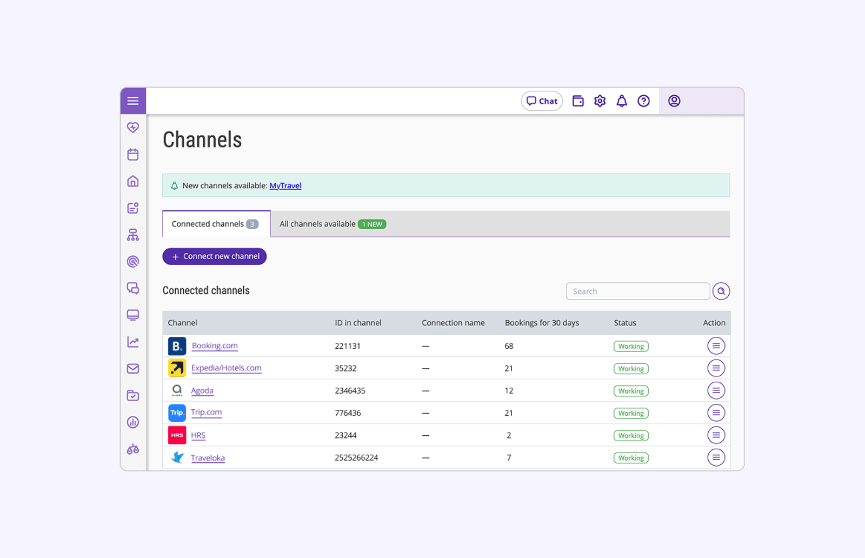Viewport: 865px width, 558px height.
Task: Open action menu for Agoda row
Action: click(716, 390)
